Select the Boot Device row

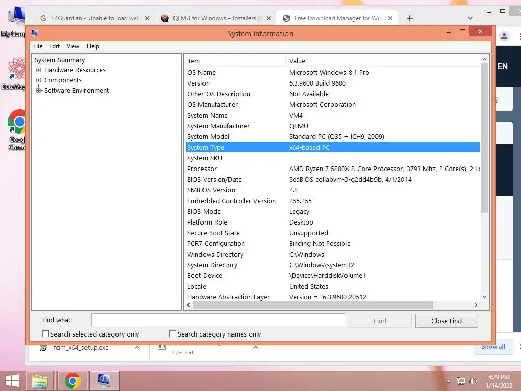tap(333, 275)
